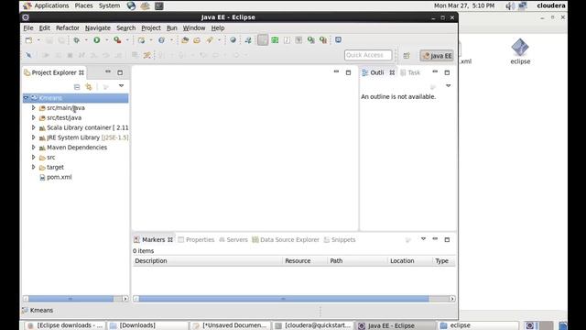Open the Refactor menu
This screenshot has width=586, height=330.
tap(67, 28)
